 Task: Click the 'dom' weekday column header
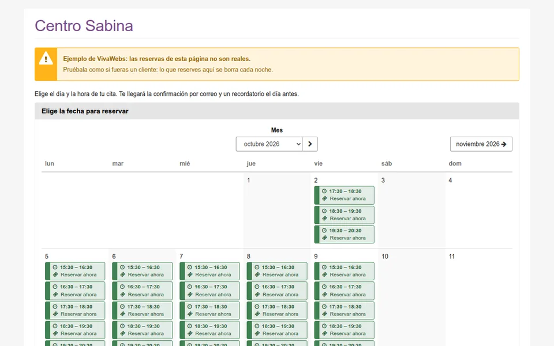pyautogui.click(x=455, y=163)
